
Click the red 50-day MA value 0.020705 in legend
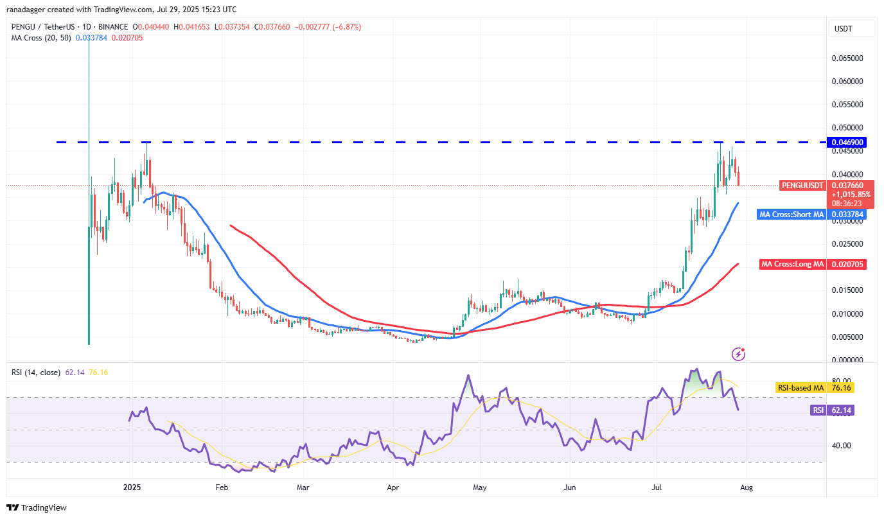(x=127, y=38)
